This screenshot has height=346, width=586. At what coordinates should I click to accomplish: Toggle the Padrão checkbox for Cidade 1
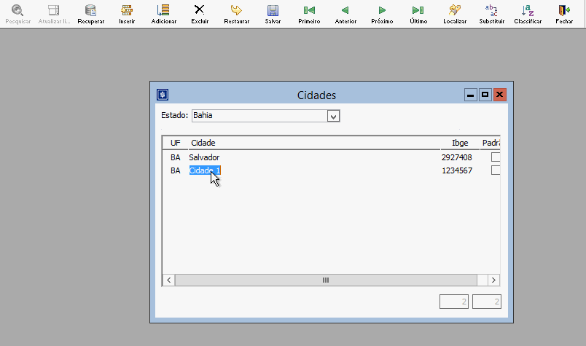point(496,170)
